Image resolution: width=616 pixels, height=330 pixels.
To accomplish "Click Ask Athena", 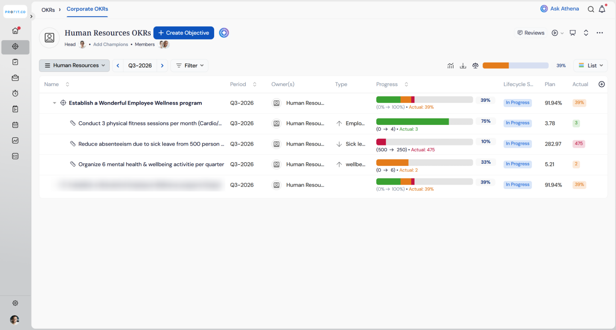I will point(560,9).
